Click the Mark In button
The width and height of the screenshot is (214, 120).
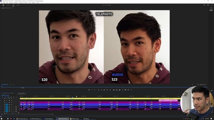pyautogui.click(x=92, y=90)
